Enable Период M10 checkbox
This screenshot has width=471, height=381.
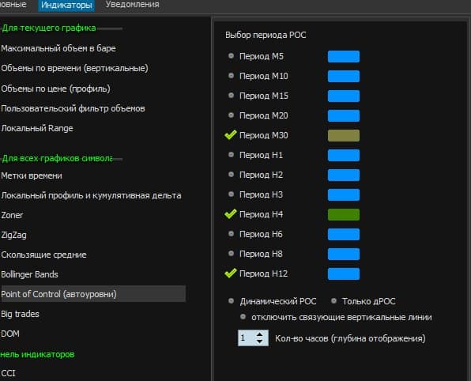click(231, 76)
